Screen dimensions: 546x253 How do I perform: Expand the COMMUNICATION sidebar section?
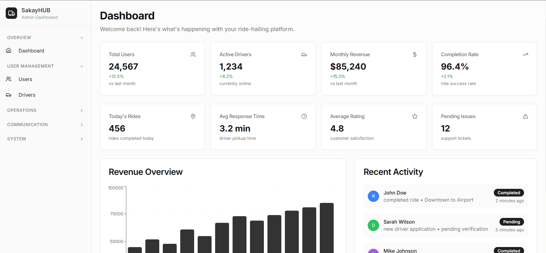(45, 125)
